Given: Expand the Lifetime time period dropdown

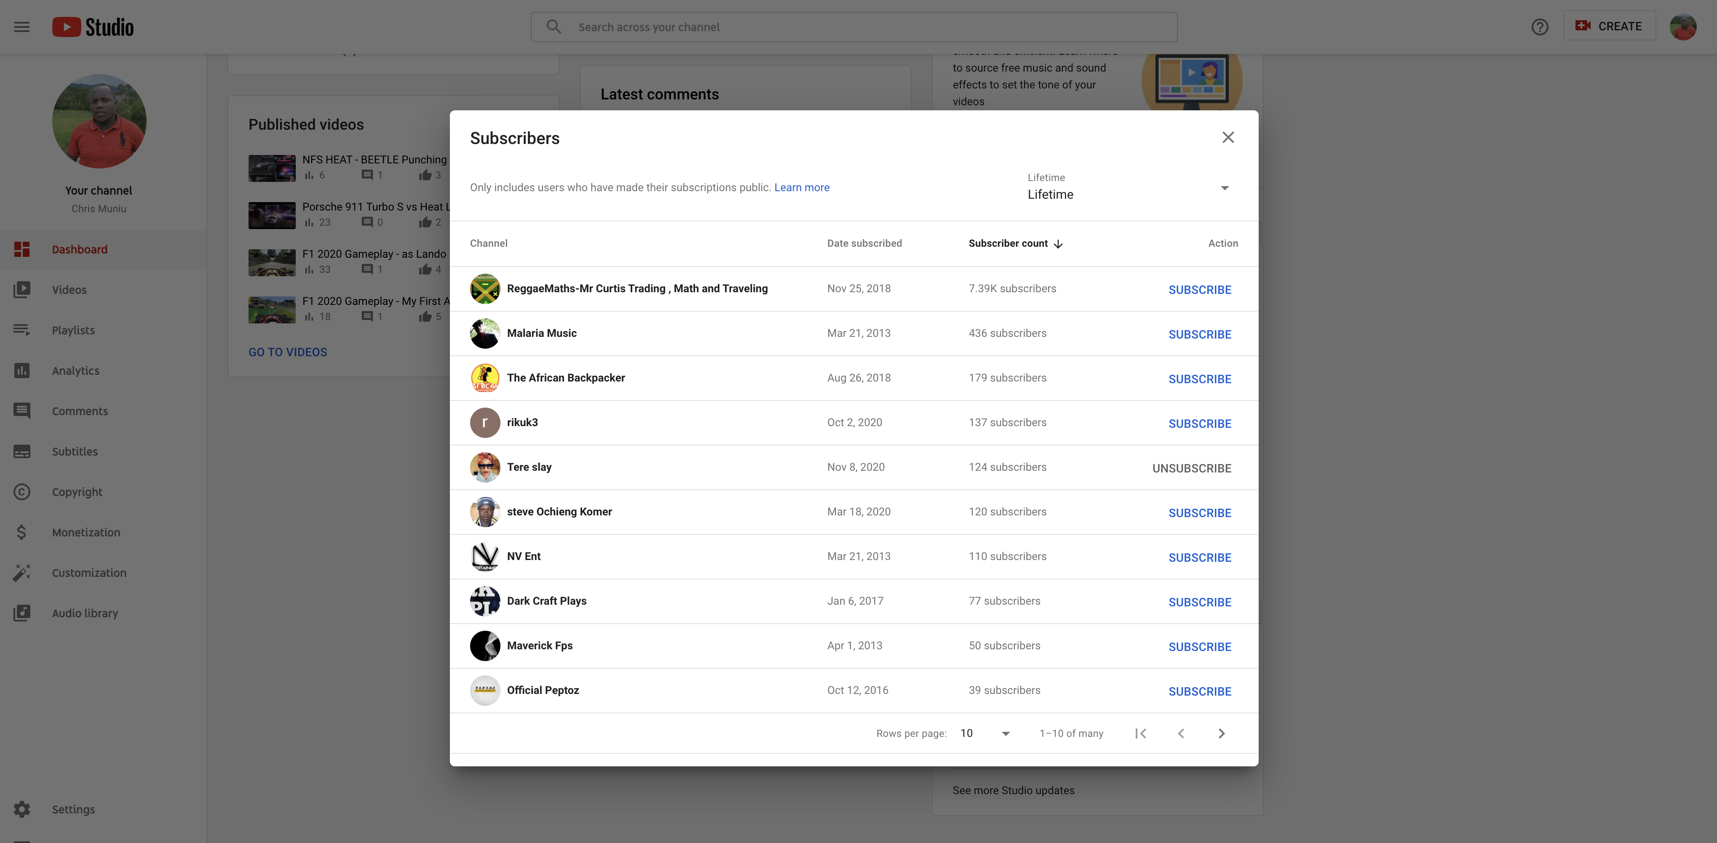Looking at the screenshot, I should (x=1129, y=187).
